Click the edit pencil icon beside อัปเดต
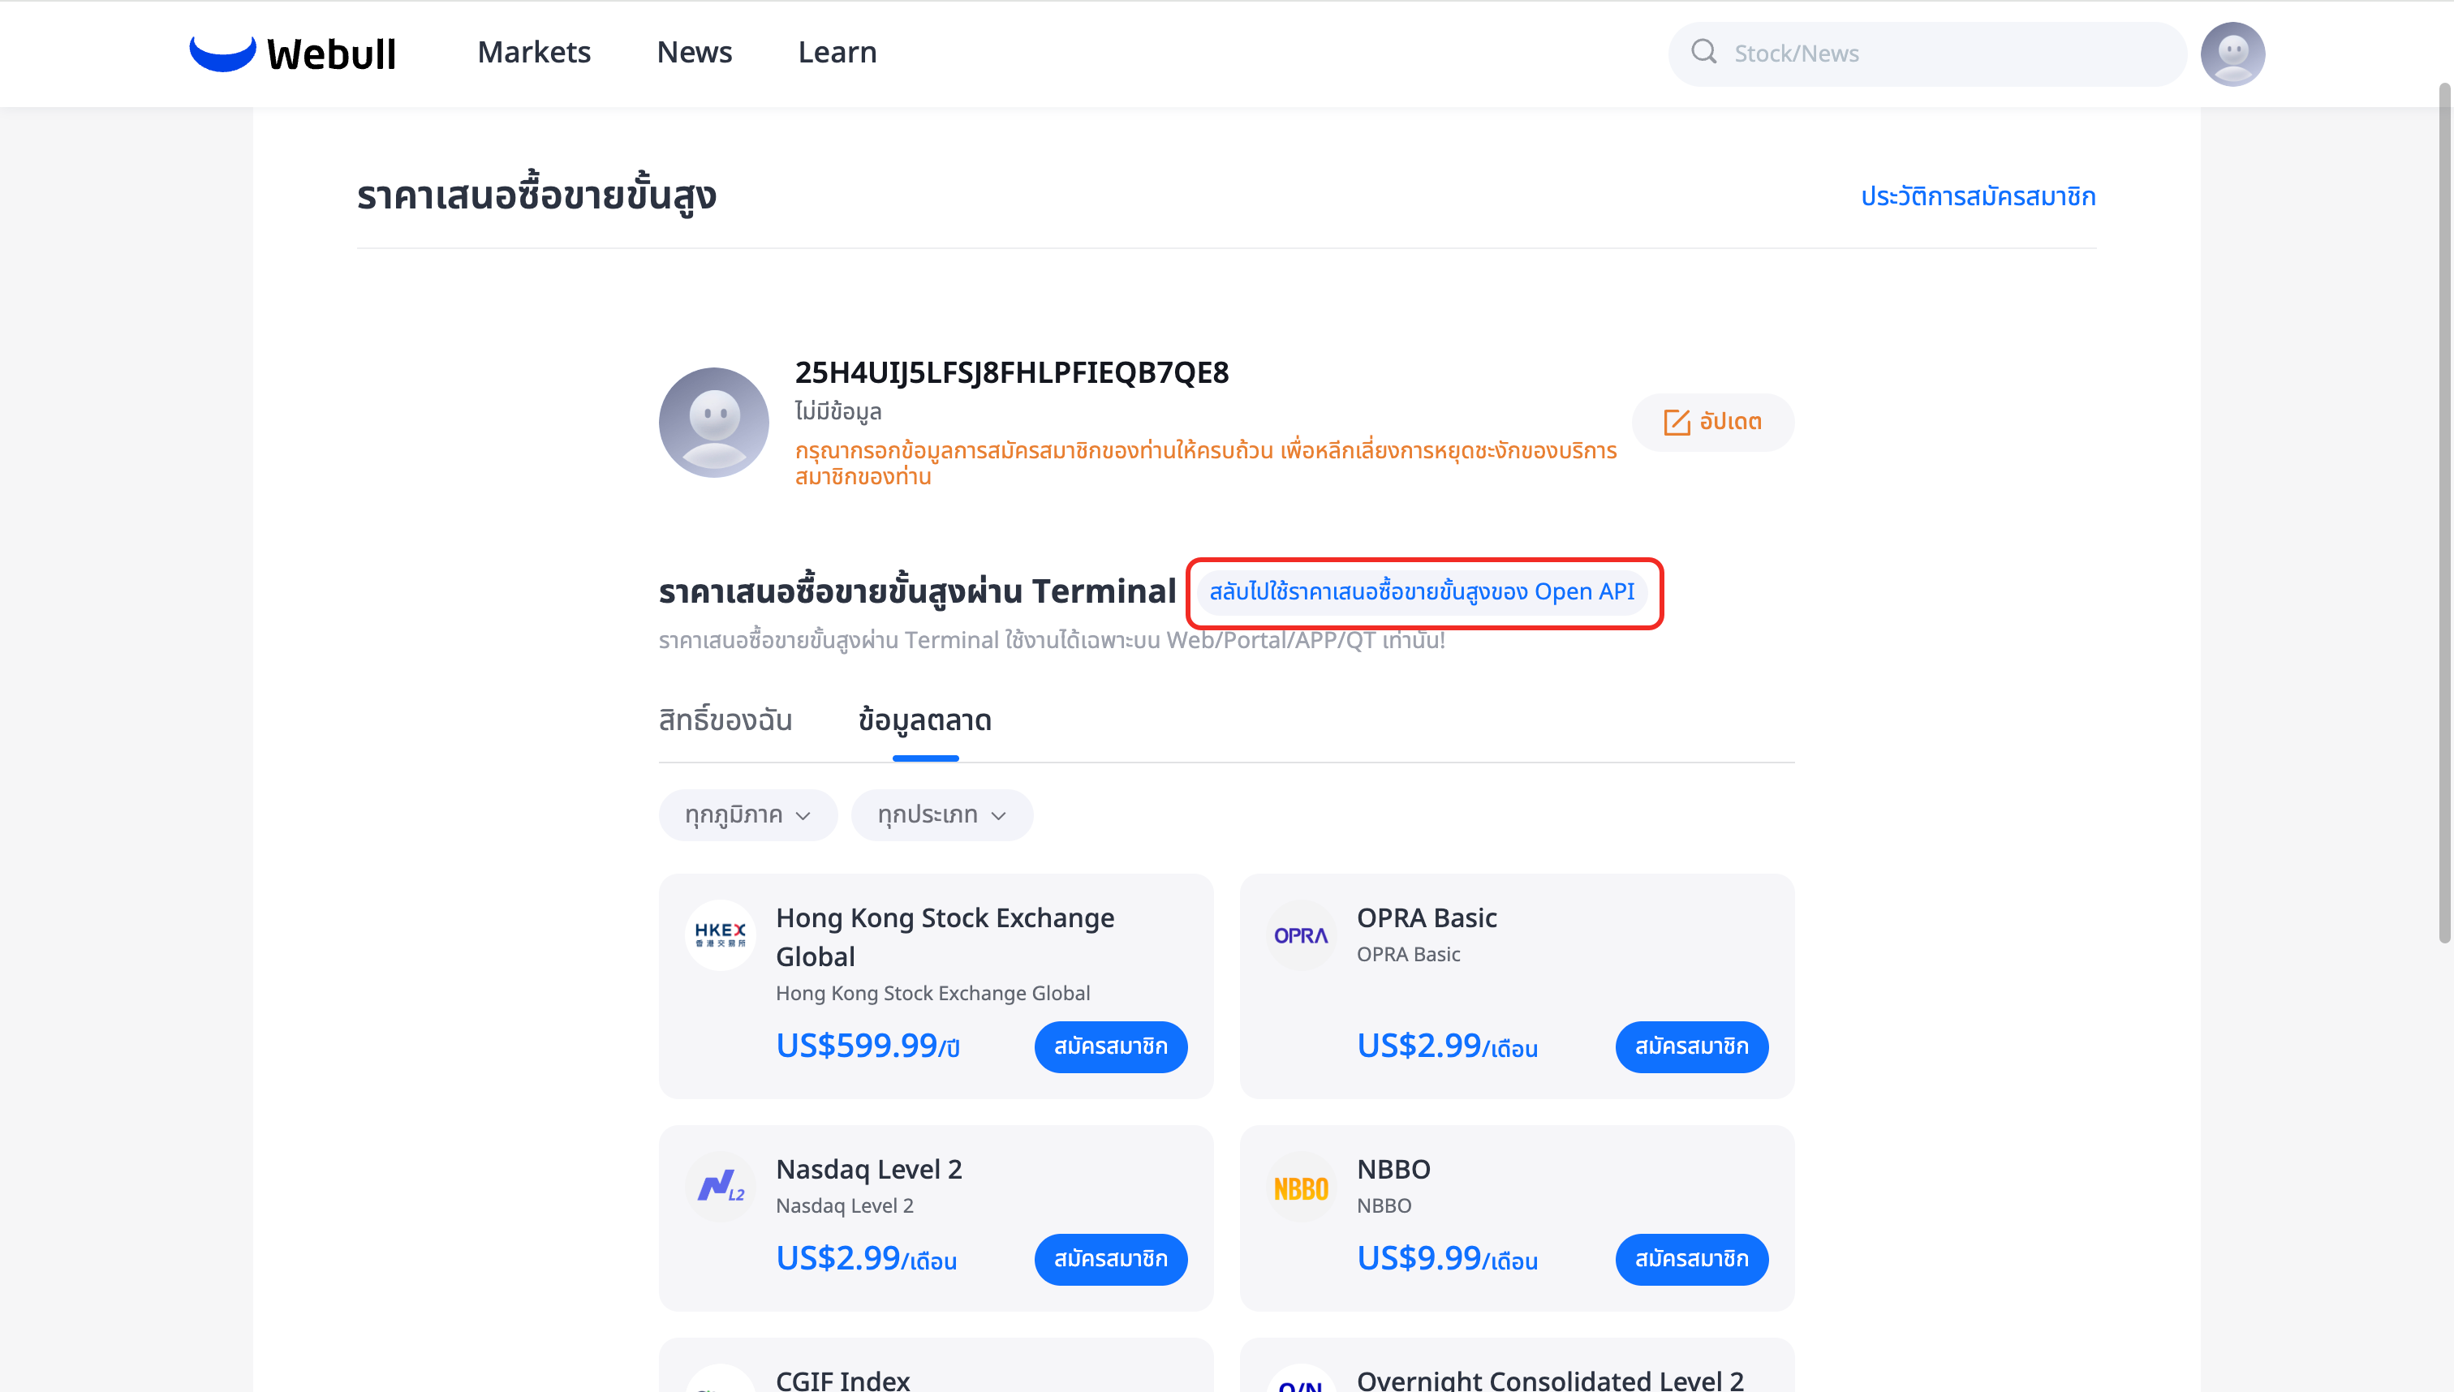The width and height of the screenshot is (2454, 1392). tap(1677, 423)
